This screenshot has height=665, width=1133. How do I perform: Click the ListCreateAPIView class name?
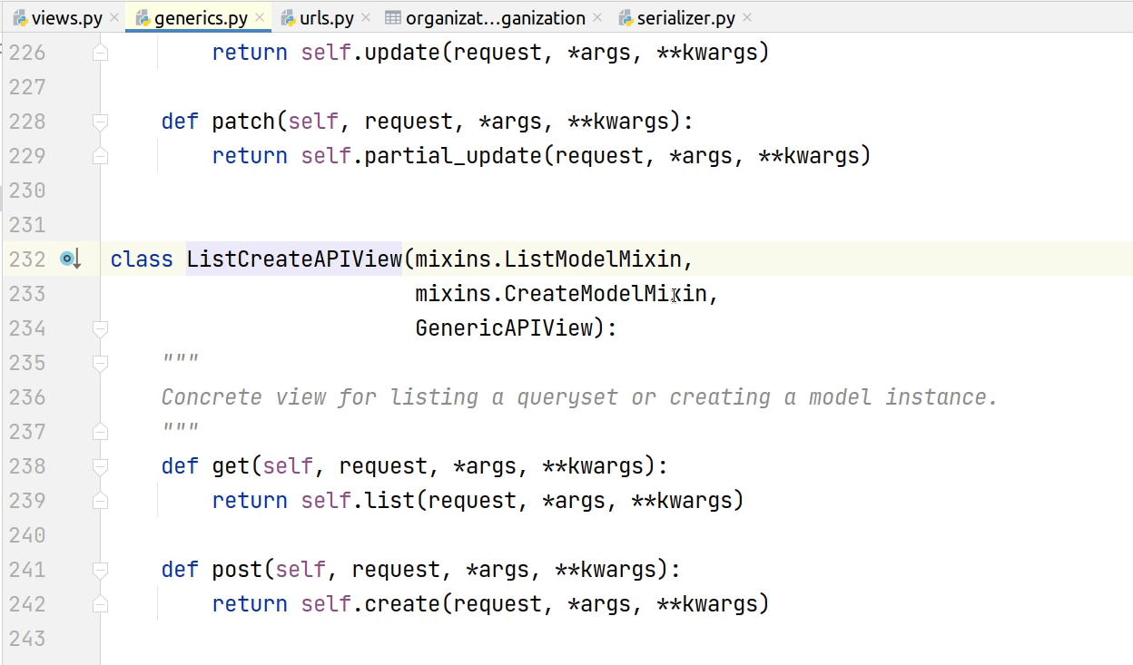tap(293, 259)
